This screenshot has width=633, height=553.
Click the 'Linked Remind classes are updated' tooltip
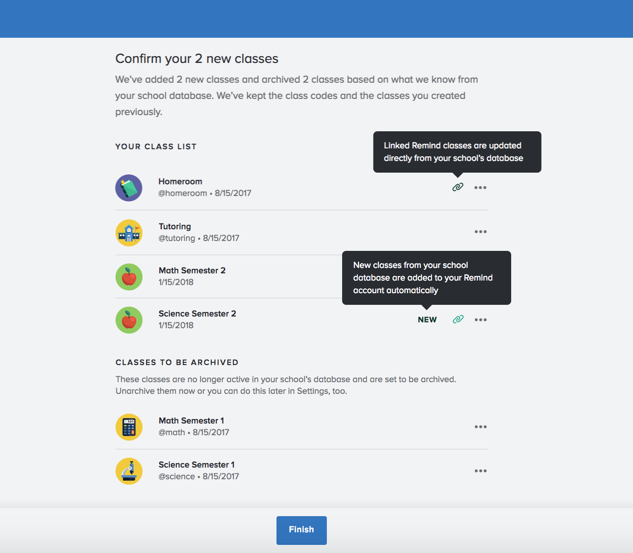coord(457,152)
